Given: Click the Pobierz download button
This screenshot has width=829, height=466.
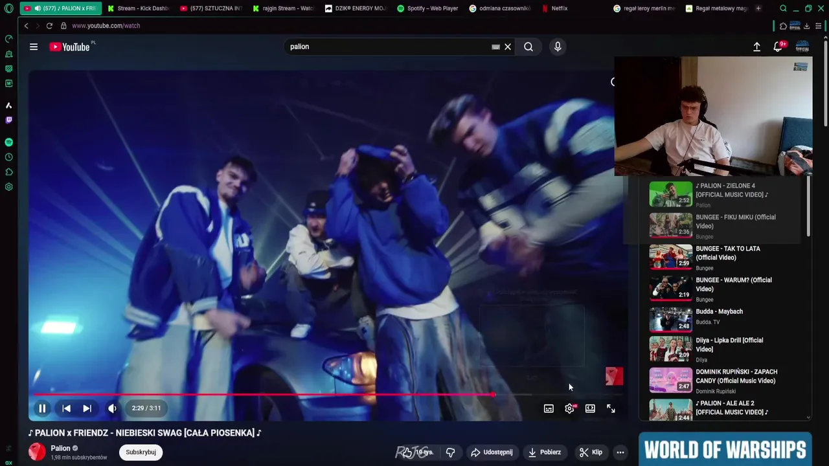Looking at the screenshot, I should (x=545, y=452).
